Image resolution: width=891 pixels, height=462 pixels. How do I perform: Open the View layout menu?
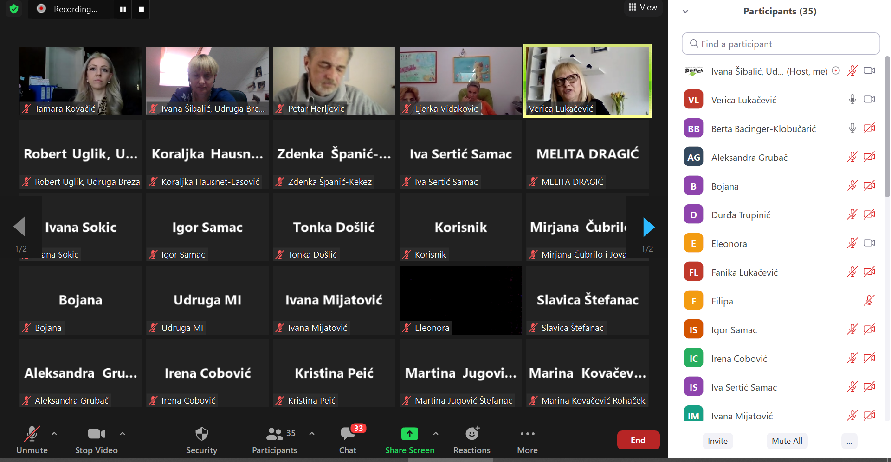[643, 7]
